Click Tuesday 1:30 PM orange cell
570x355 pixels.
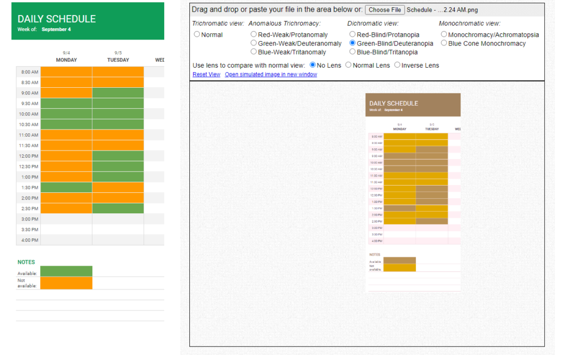[x=118, y=187]
